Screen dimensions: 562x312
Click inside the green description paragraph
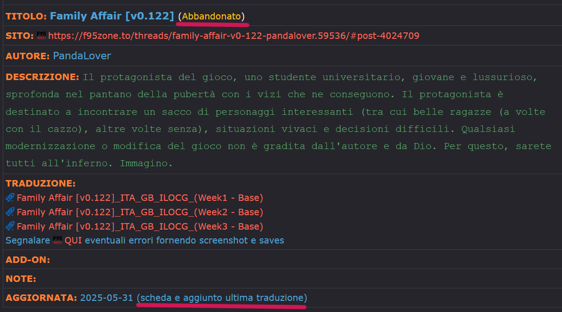click(x=278, y=120)
